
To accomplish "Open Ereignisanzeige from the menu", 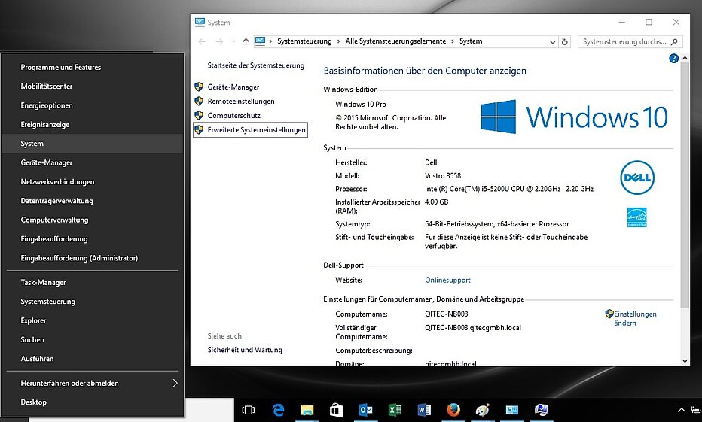I will (93, 125).
